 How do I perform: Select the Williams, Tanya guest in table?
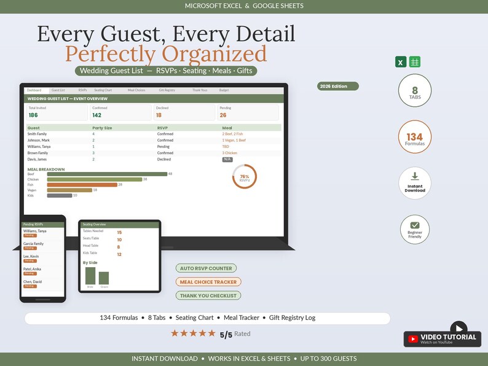tap(39, 147)
